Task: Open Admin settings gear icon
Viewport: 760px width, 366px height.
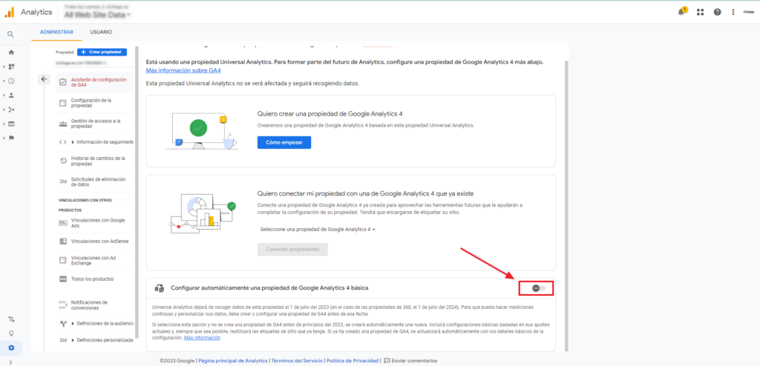Action: (x=10, y=347)
